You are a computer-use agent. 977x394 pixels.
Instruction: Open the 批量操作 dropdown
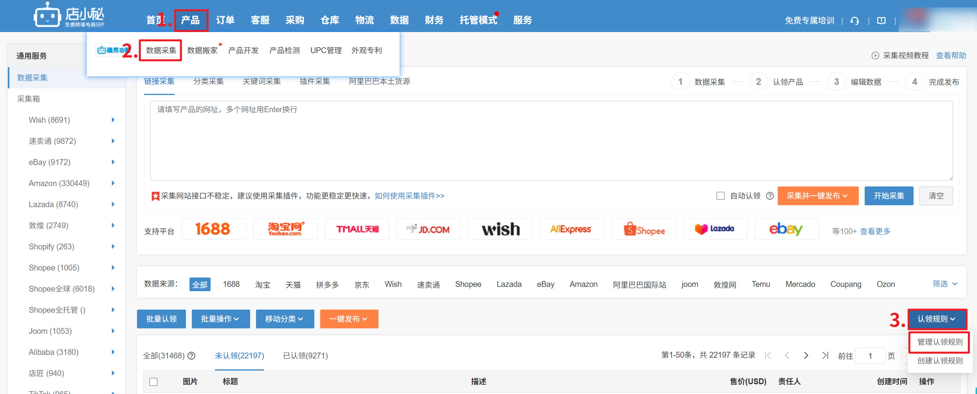point(220,319)
